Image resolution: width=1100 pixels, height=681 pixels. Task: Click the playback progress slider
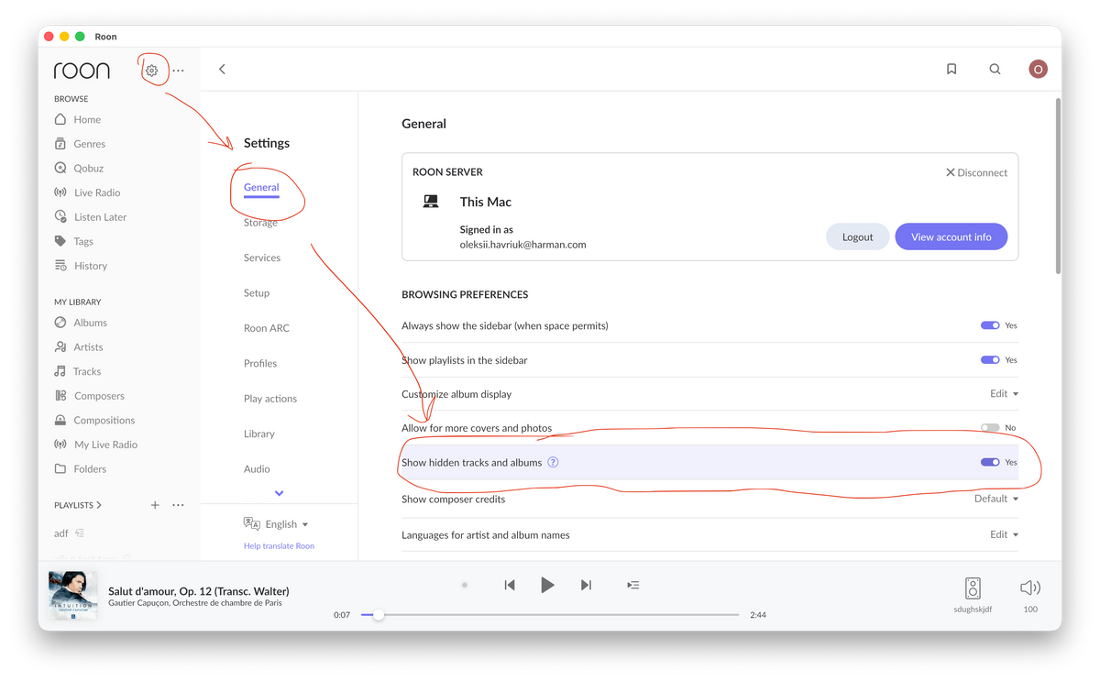tap(550, 615)
